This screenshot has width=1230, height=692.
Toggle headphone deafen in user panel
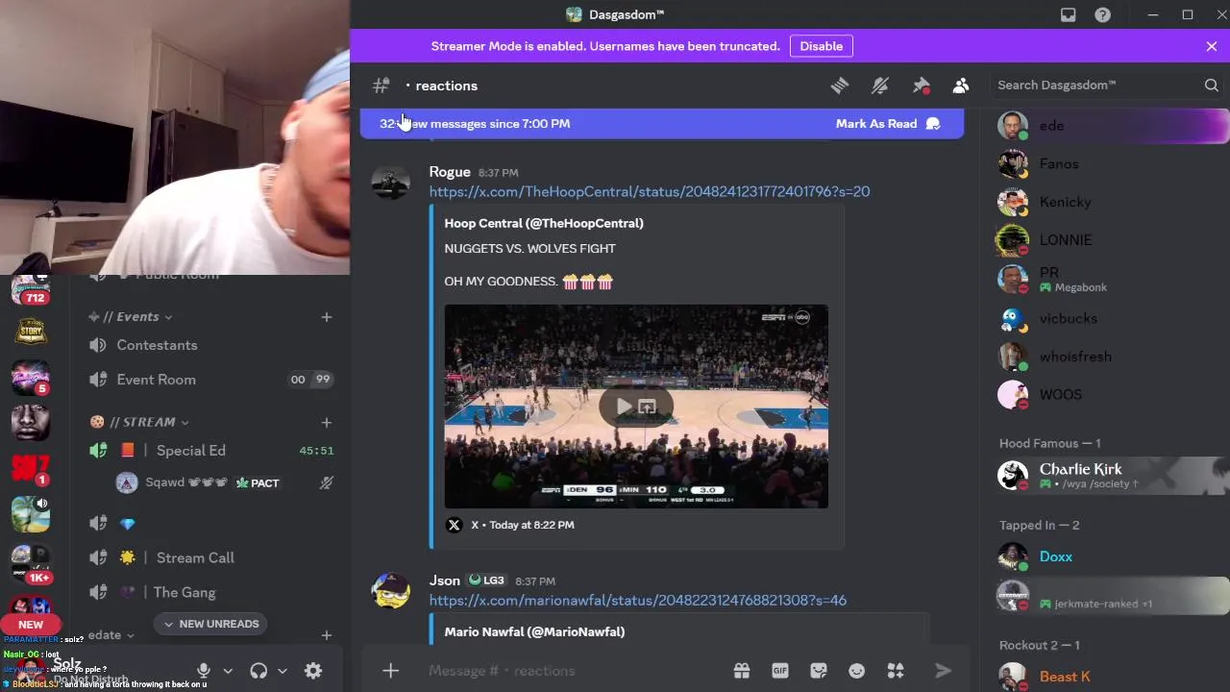point(258,671)
